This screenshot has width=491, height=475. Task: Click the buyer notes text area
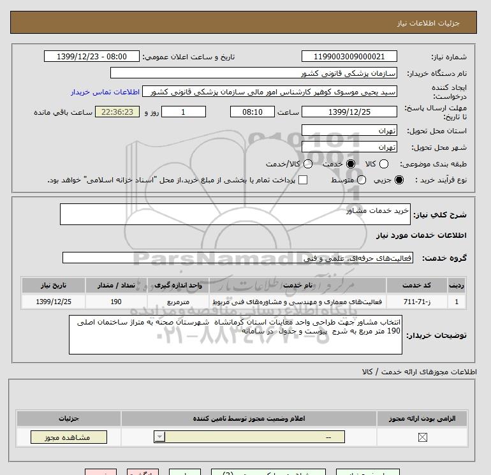(x=235, y=335)
